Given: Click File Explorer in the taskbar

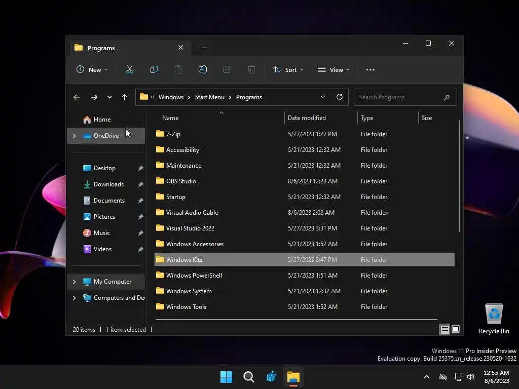Looking at the screenshot, I should pos(293,377).
